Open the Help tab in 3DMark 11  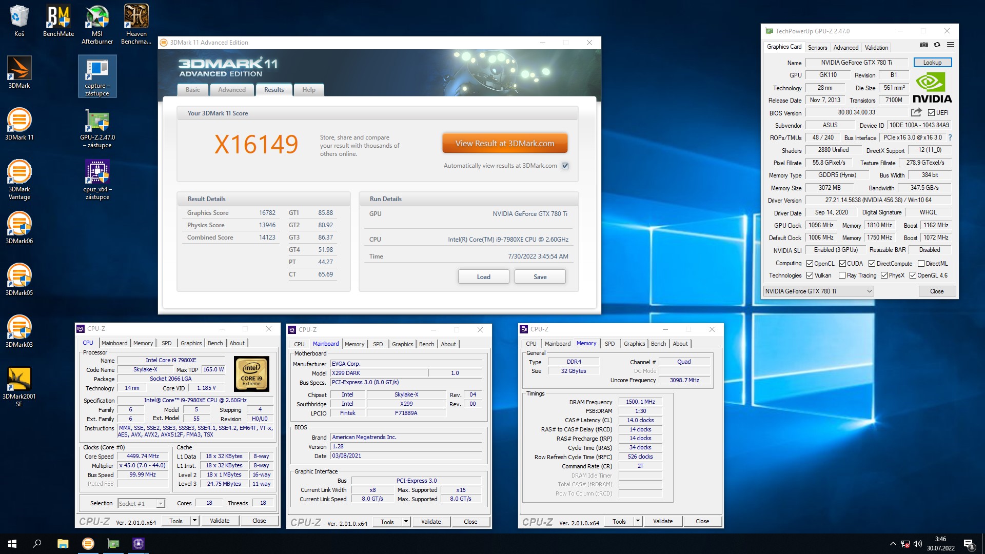pos(309,90)
